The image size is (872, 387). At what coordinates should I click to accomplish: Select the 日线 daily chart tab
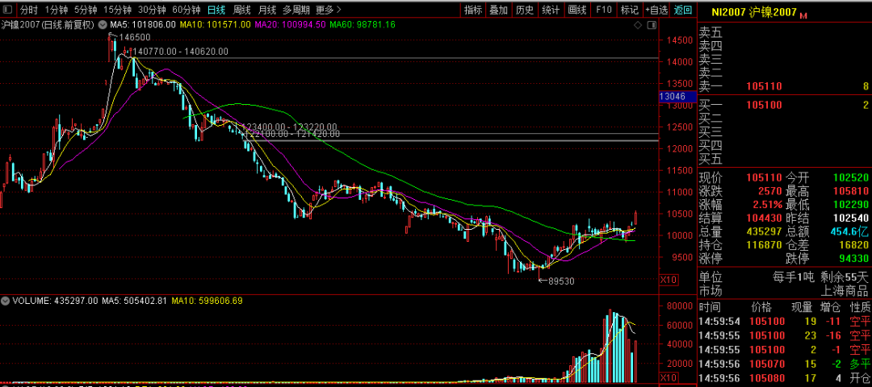coord(216,10)
